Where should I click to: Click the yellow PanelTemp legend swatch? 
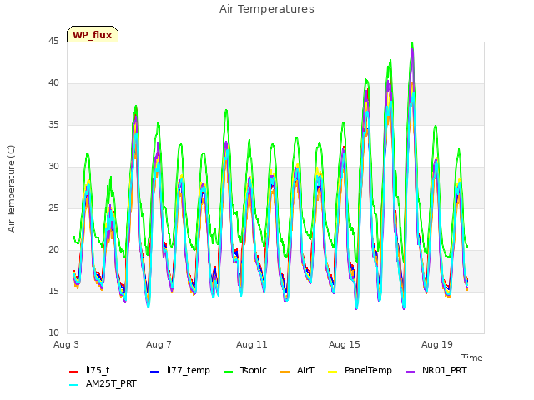tap(332, 372)
